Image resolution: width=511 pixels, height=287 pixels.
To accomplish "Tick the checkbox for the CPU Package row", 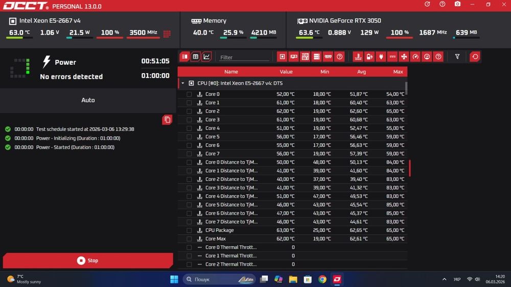I will [x=189, y=230].
